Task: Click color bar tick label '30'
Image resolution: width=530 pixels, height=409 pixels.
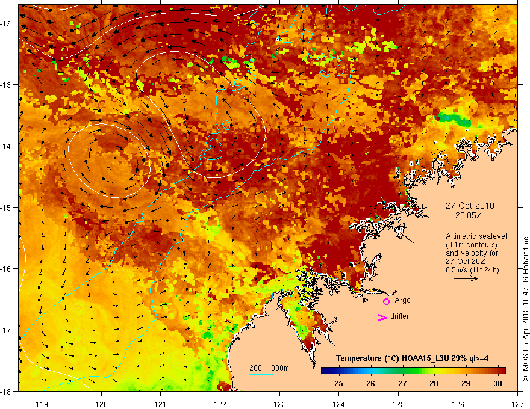Action: [497, 383]
